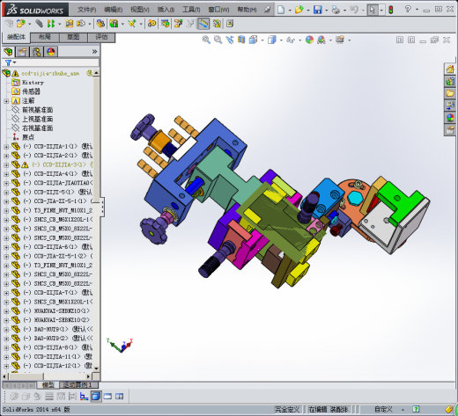Screen dimensions: 458x416
Task: Click the Save icon in title toolbar
Action: tap(317, 10)
